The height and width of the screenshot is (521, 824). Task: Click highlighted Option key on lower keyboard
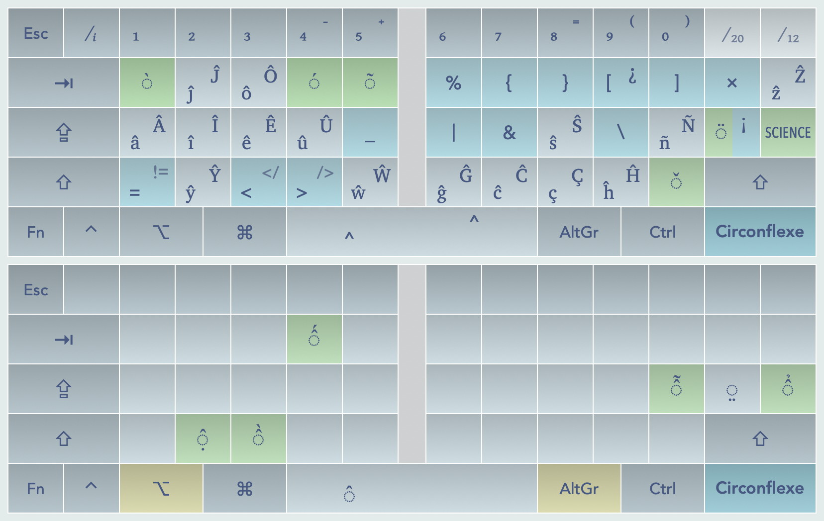161,488
